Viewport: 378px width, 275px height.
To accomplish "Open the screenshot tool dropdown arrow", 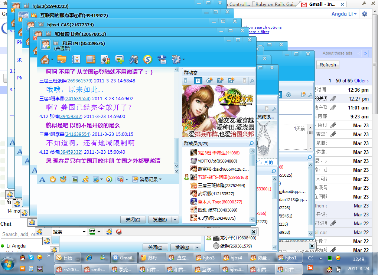I will [x=101, y=180].
